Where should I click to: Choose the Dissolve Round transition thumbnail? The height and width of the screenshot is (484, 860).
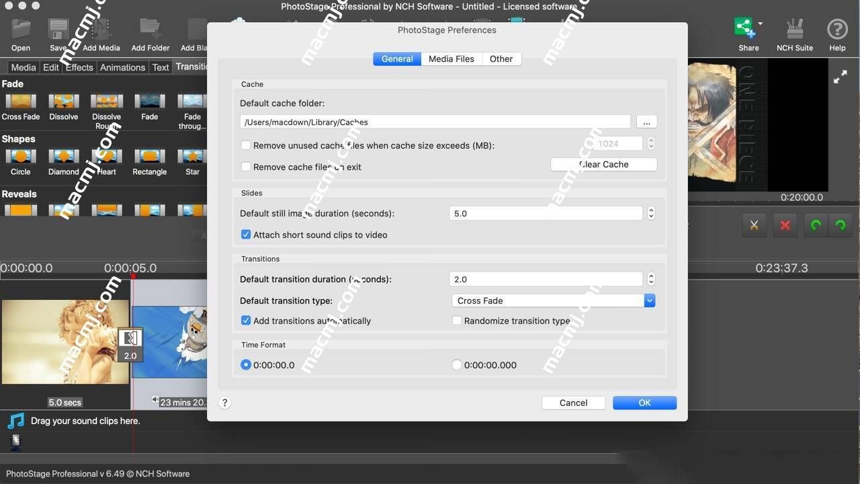tap(107, 102)
